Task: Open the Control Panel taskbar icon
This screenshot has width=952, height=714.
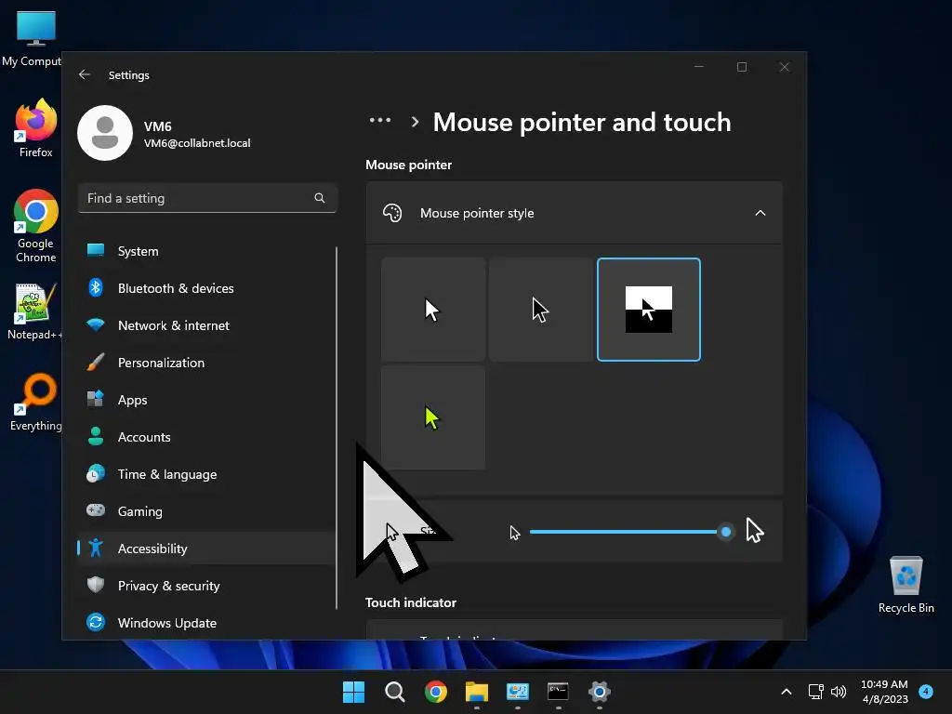Action: (517, 692)
